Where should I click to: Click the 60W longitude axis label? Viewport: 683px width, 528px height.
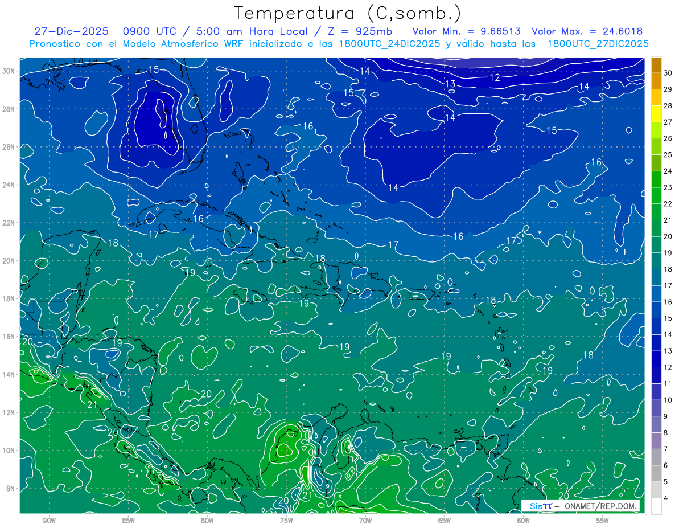[524, 521]
